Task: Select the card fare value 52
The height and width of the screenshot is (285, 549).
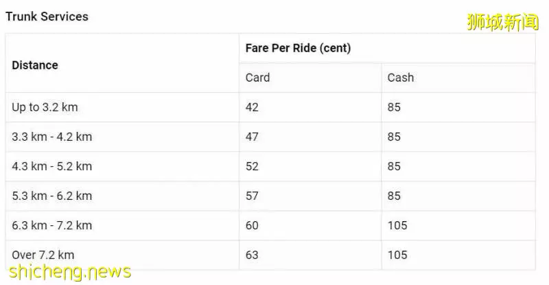Action: pyautogui.click(x=252, y=166)
